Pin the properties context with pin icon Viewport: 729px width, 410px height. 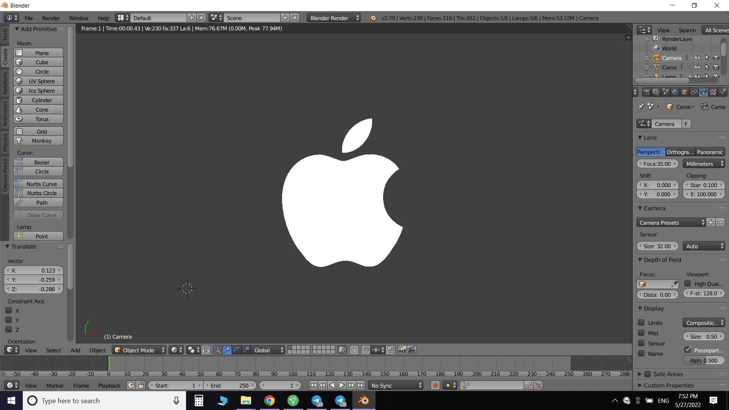[x=641, y=107]
